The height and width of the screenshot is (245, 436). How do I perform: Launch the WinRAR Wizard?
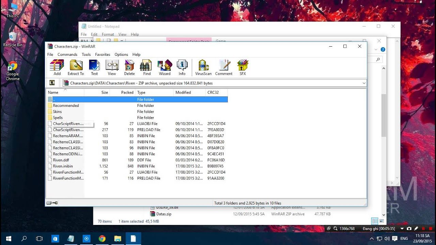click(x=165, y=67)
